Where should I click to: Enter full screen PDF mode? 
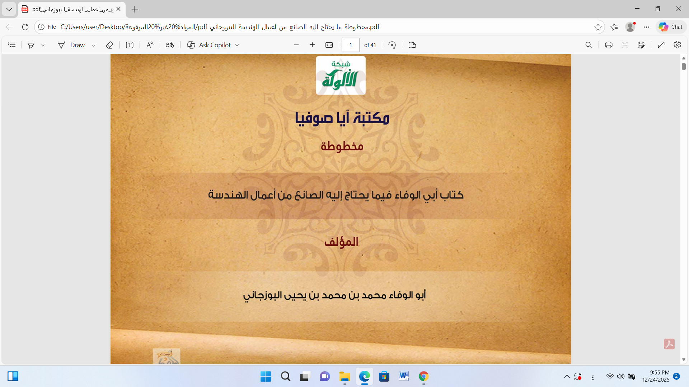[661, 45]
